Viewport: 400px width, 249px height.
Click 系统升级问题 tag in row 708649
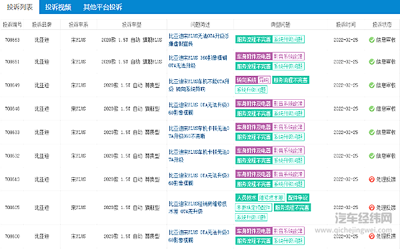point(251,90)
